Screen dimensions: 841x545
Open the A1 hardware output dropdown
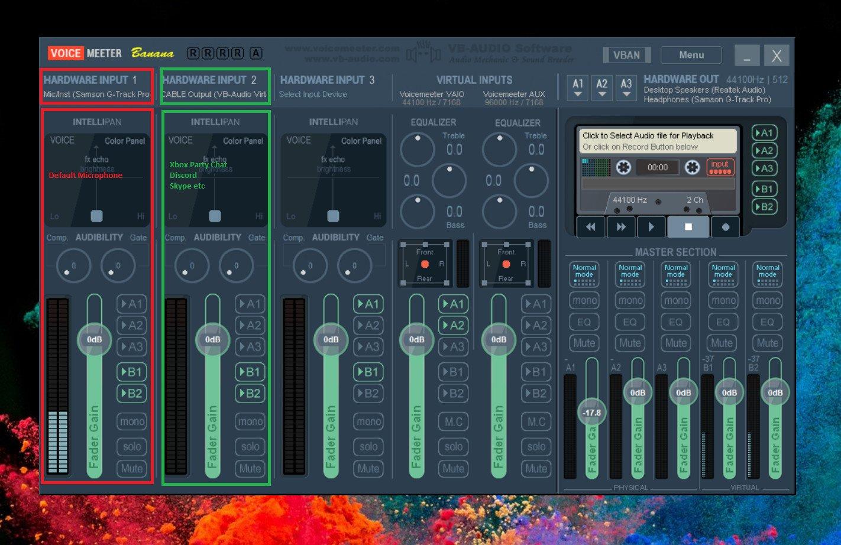pyautogui.click(x=578, y=88)
